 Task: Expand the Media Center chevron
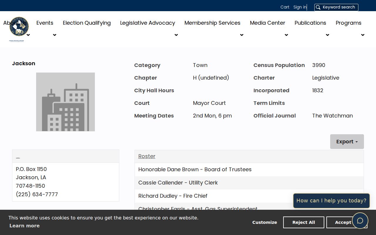[286, 35]
